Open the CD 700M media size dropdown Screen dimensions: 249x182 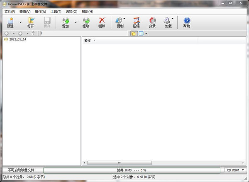(235, 170)
